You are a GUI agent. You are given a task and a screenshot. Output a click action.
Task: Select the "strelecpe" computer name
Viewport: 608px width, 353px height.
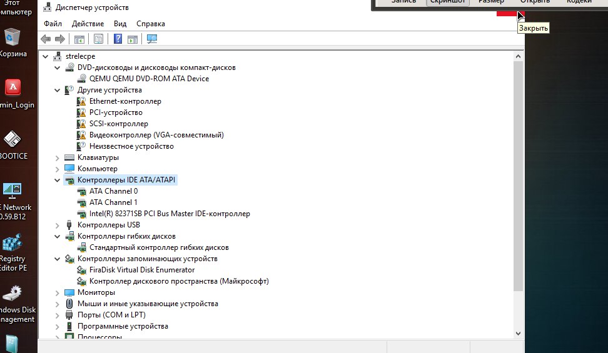point(80,56)
